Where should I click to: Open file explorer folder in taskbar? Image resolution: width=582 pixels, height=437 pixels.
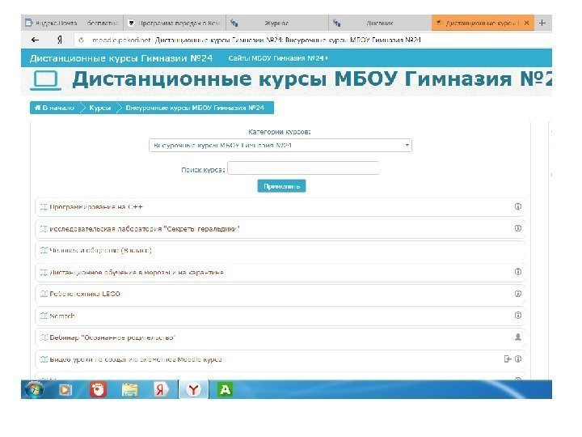pos(130,390)
